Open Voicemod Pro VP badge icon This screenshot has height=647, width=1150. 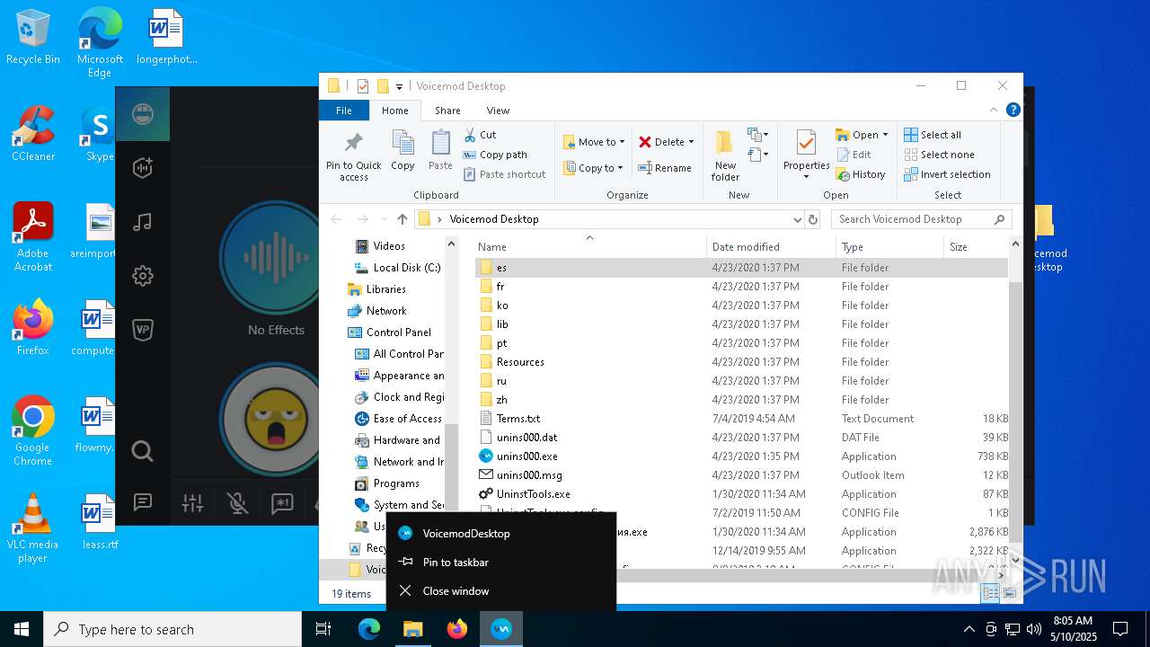[x=143, y=330]
